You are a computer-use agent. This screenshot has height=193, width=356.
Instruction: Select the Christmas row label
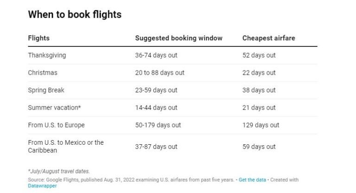43,73
